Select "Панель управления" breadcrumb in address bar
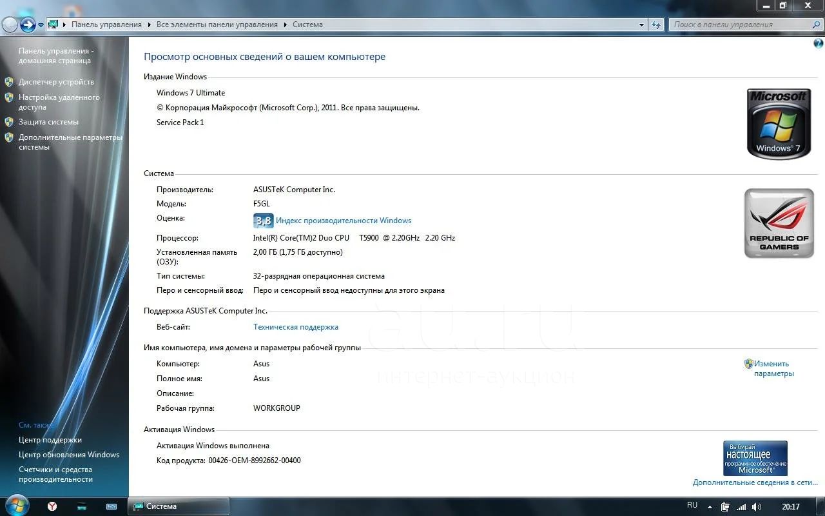Screen dimensions: 825x516 click(106, 25)
